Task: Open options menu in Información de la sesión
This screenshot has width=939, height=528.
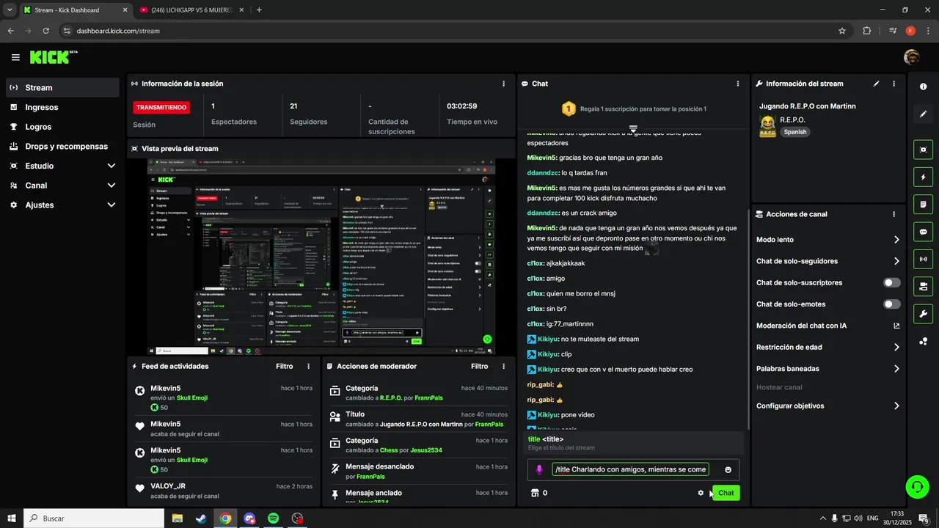Action: tap(503, 84)
